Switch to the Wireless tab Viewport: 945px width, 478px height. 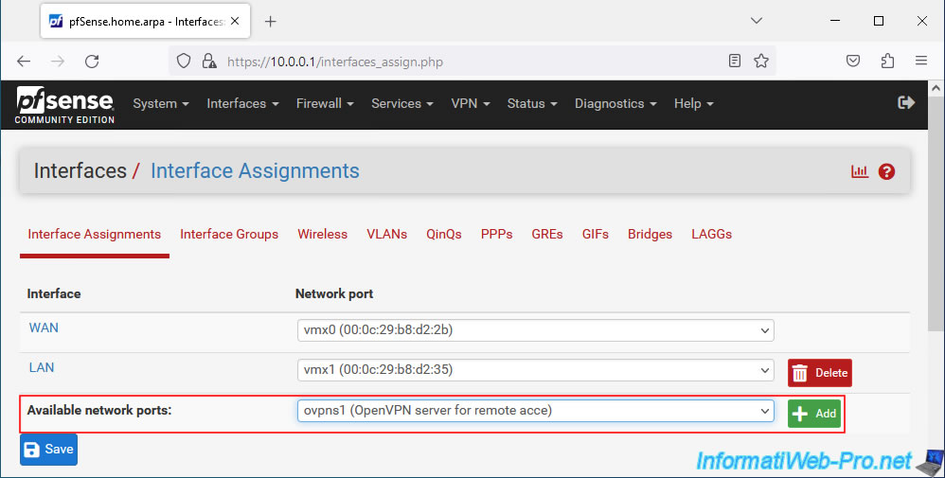coord(323,235)
